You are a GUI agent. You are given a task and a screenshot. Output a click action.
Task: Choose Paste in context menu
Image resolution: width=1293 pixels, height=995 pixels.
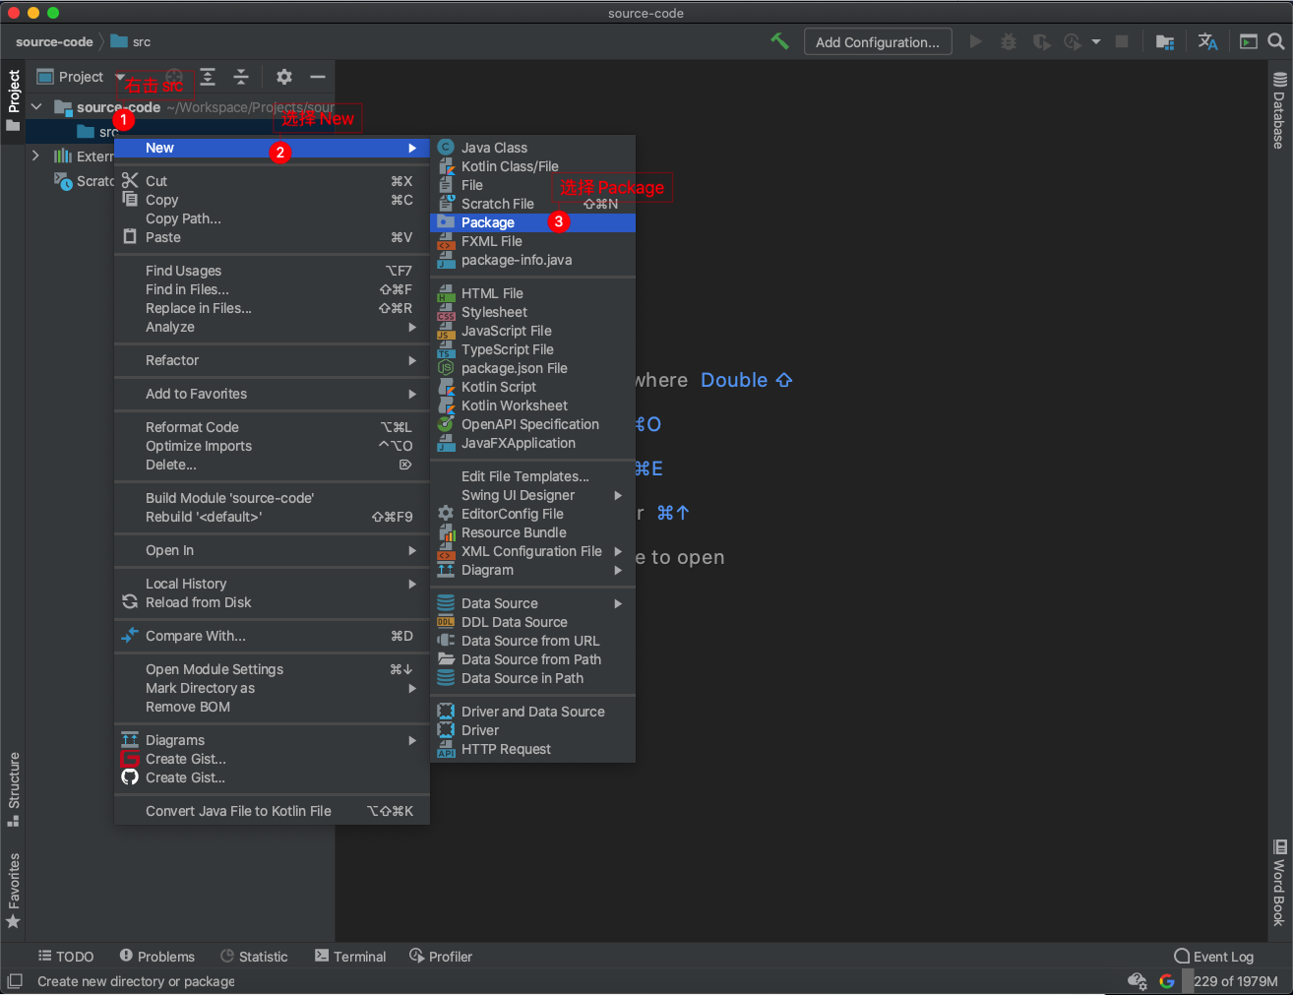coord(273,237)
